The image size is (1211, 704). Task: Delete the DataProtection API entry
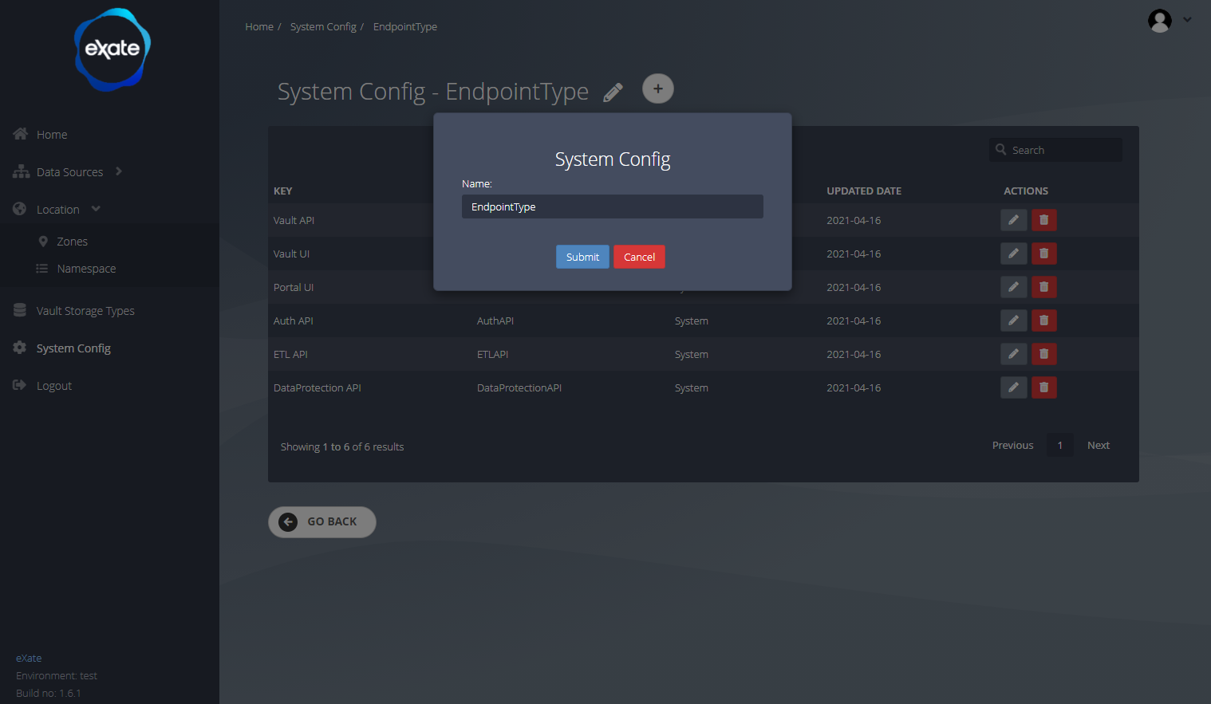tap(1043, 387)
